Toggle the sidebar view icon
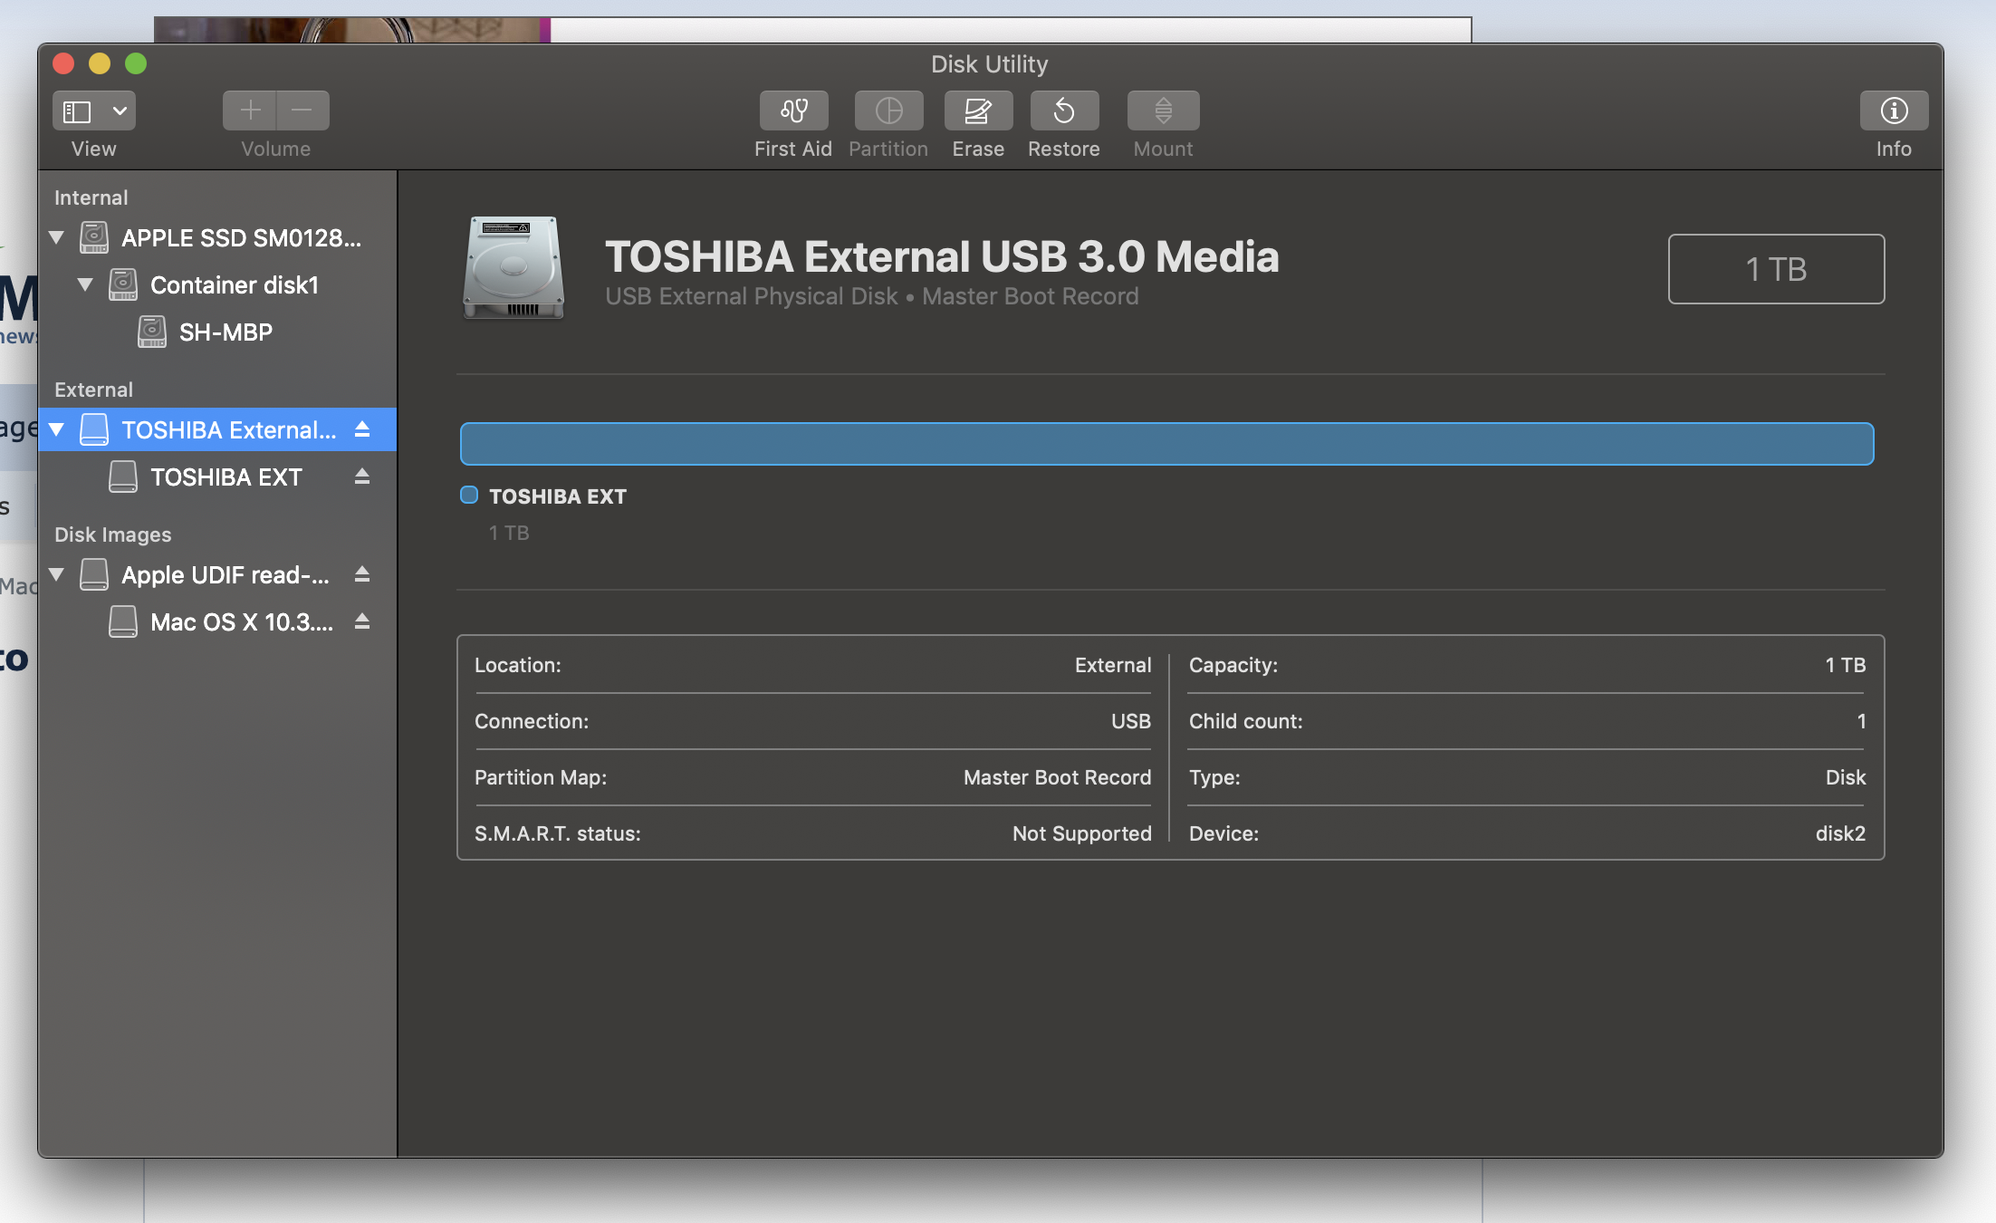The width and height of the screenshot is (1996, 1223). click(77, 111)
